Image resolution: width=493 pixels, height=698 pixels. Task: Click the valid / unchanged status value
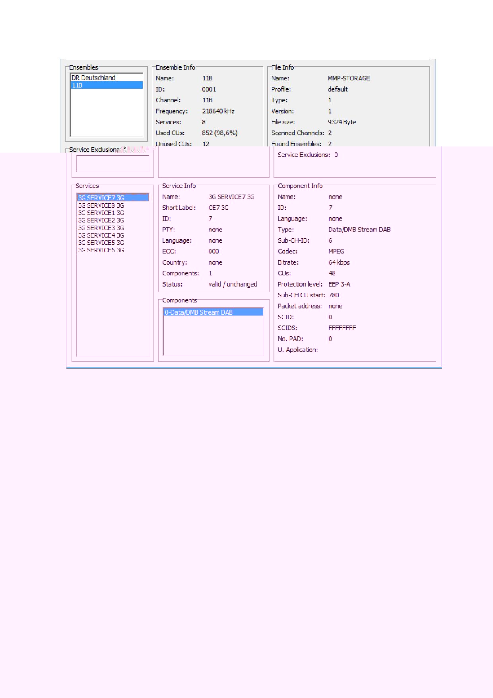(x=233, y=284)
